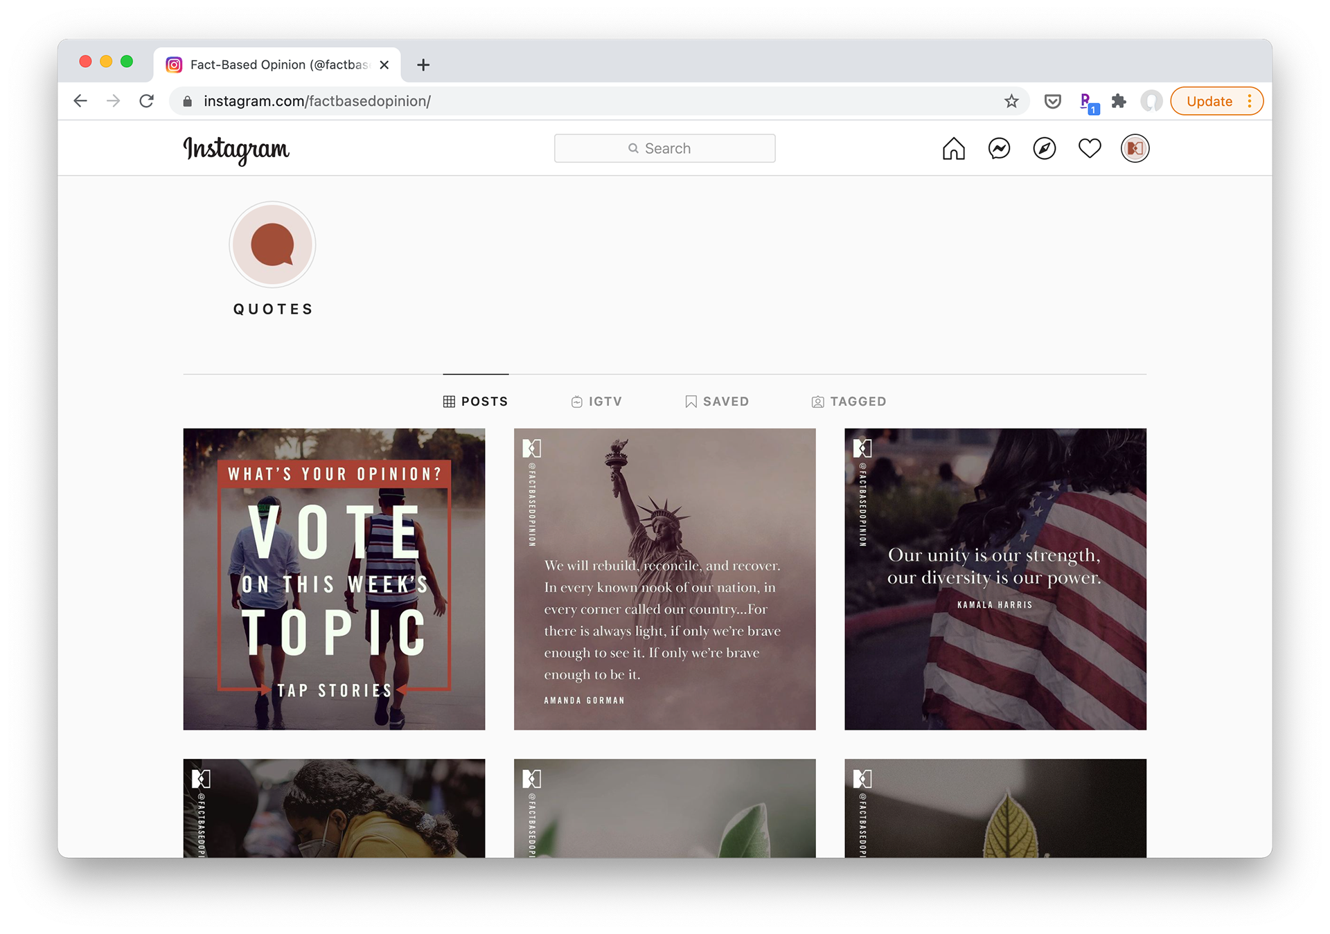Open the green leaf post

point(664,808)
